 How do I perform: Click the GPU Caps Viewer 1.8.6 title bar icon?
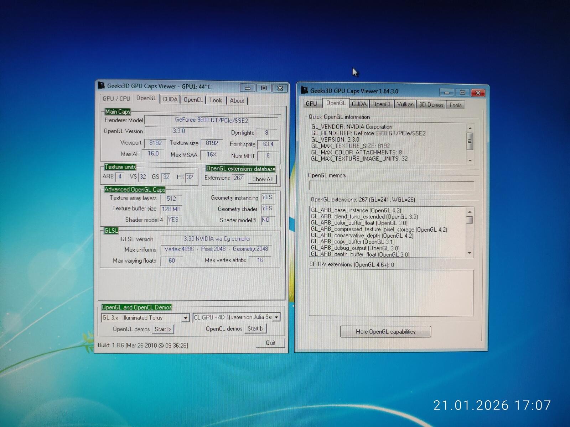(x=101, y=85)
